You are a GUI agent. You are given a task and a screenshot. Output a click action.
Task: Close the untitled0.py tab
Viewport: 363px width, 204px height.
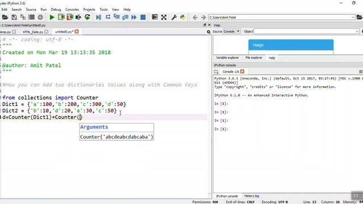(x=77, y=32)
